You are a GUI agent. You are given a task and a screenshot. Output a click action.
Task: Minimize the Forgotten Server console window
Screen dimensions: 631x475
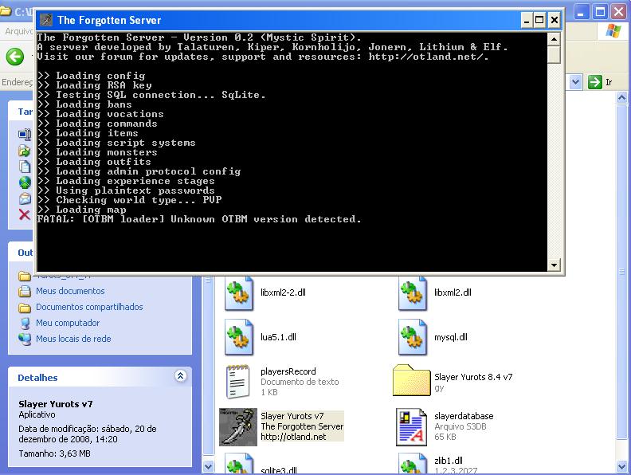pyautogui.click(x=527, y=20)
